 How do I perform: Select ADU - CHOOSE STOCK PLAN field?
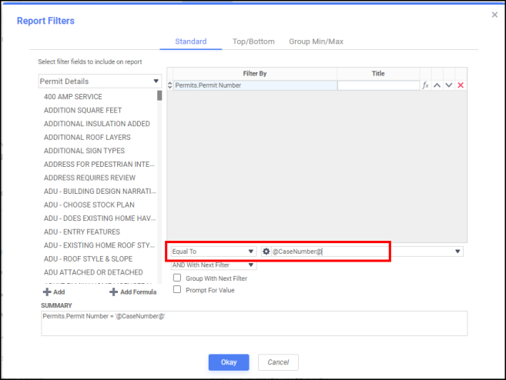89,205
